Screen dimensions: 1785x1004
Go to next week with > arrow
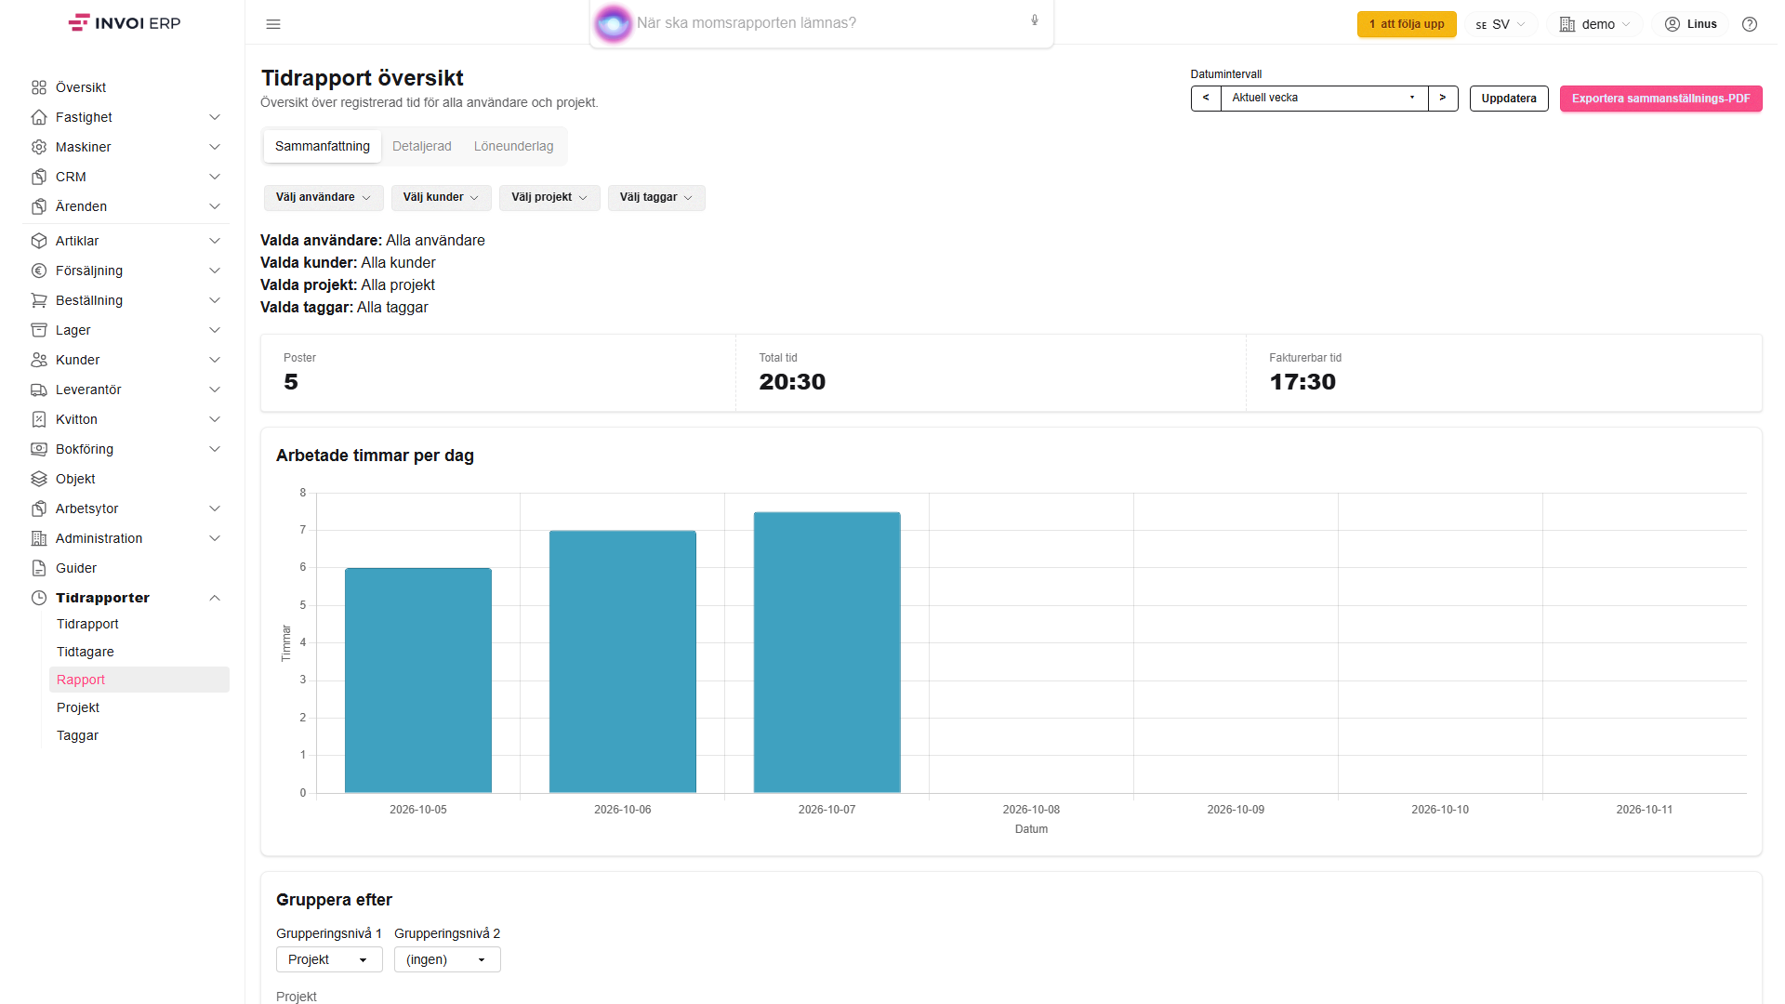coord(1443,98)
